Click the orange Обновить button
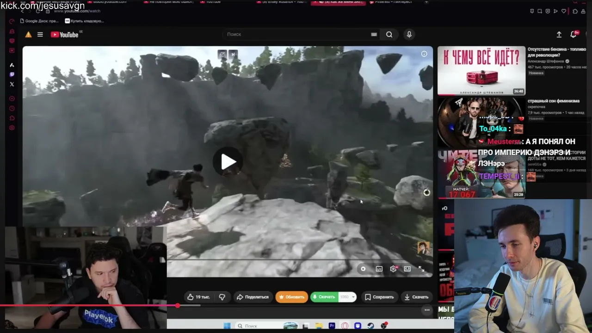Image resolution: width=592 pixels, height=333 pixels. point(292,297)
